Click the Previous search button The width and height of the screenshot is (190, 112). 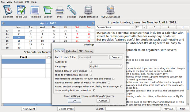[x=168, y=109]
